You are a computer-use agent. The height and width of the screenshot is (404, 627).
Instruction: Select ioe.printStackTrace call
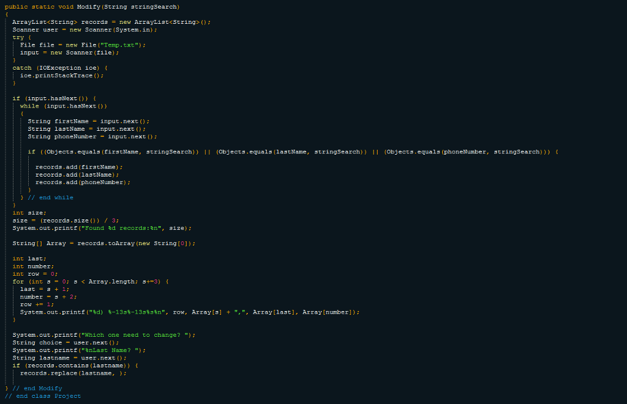pyautogui.click(x=62, y=75)
